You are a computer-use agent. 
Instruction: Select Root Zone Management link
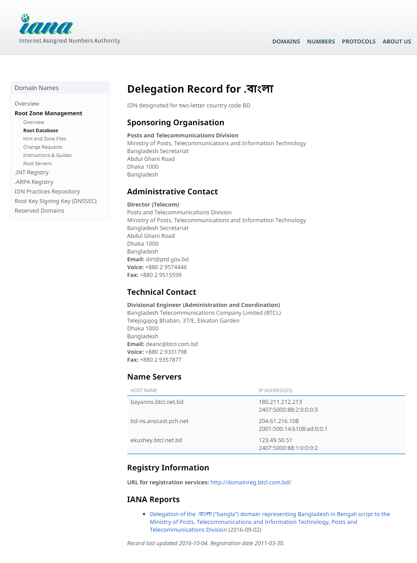point(48,113)
